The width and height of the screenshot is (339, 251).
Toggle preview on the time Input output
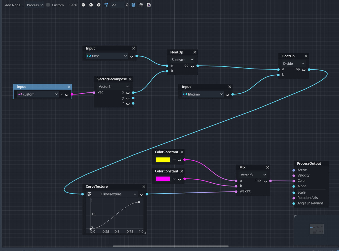[132, 56]
